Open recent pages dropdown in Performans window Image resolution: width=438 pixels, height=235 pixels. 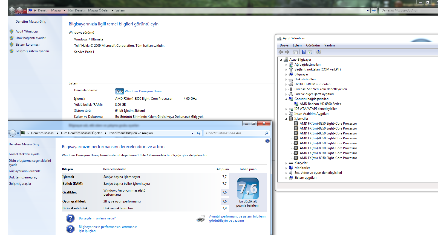(x=18, y=133)
